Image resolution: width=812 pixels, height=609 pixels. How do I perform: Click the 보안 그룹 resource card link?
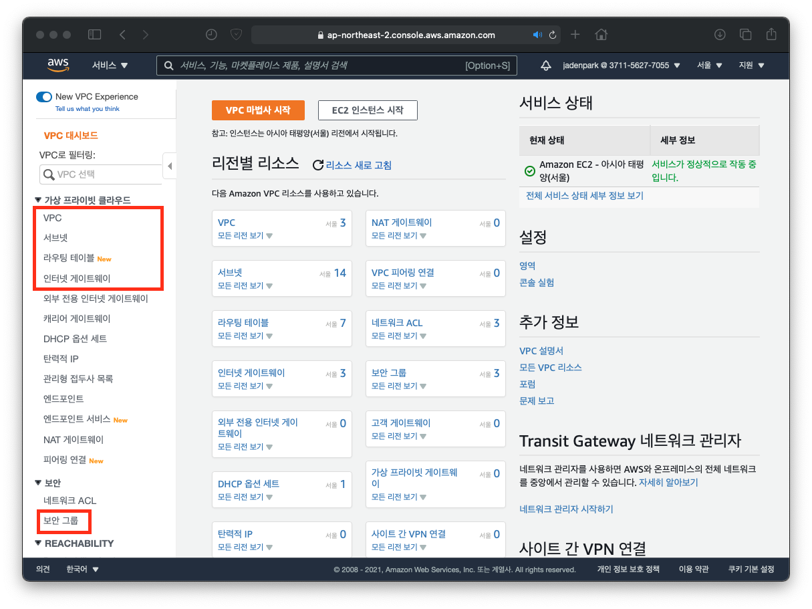coord(389,372)
